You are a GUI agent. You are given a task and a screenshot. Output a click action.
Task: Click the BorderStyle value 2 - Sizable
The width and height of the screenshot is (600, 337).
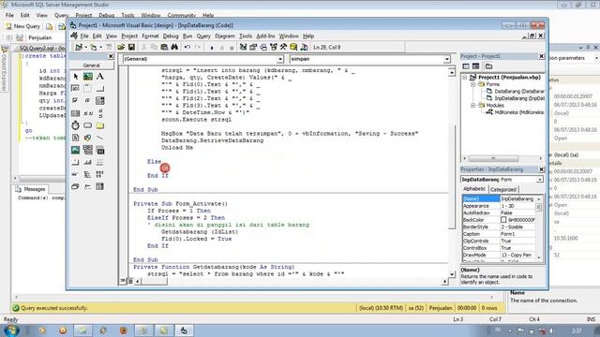pyautogui.click(x=517, y=227)
